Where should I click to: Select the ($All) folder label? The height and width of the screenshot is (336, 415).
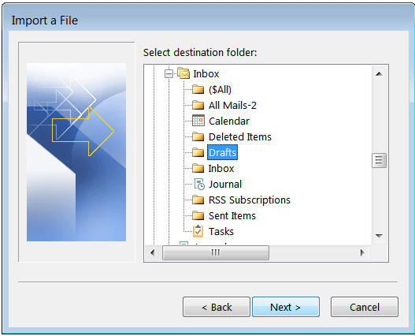pos(220,90)
